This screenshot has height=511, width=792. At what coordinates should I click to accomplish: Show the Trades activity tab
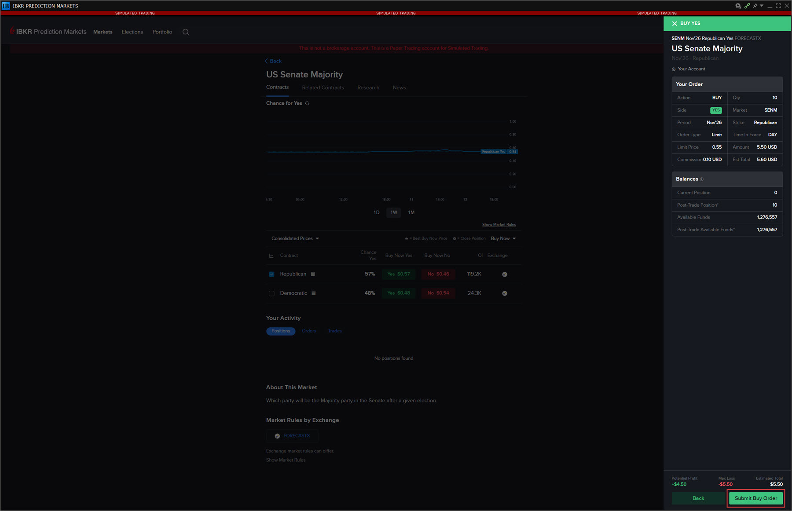coord(335,331)
